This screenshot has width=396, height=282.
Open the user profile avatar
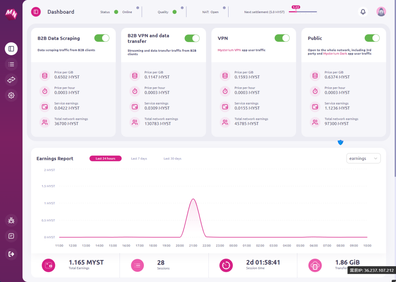coord(381,12)
